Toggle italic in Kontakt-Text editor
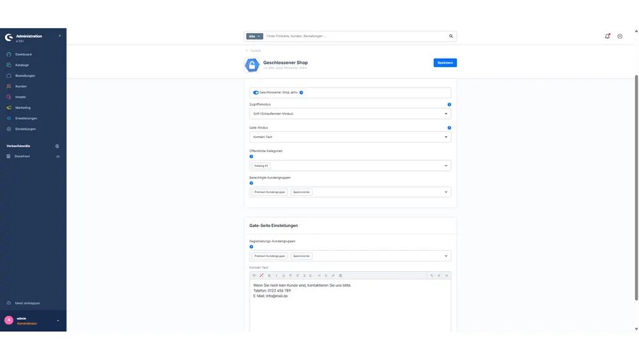The image size is (639, 360). (276, 276)
